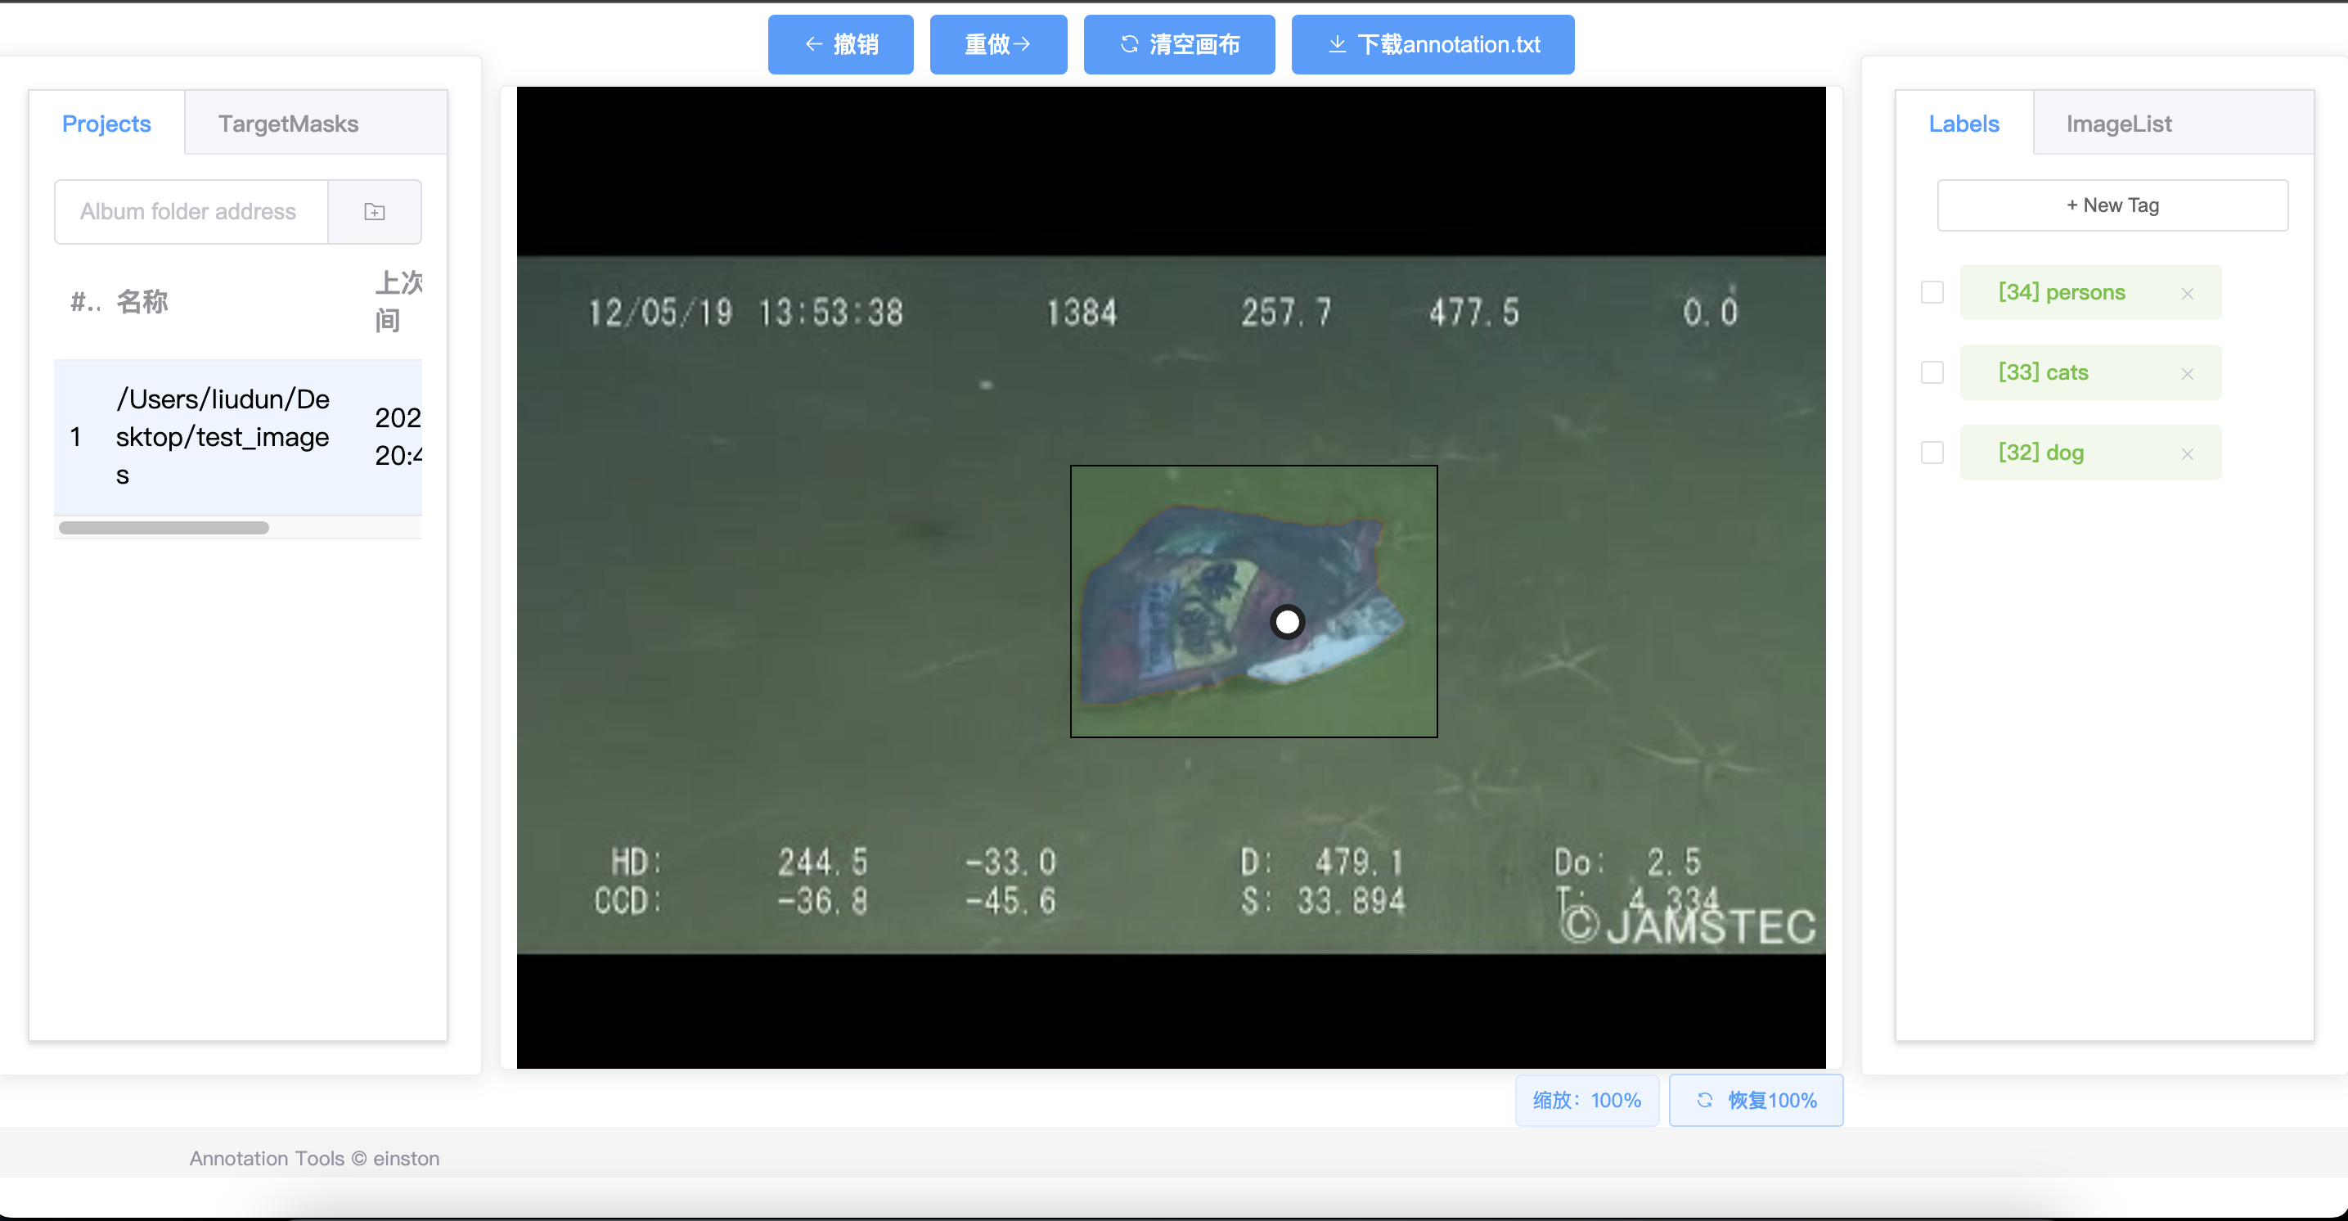The height and width of the screenshot is (1221, 2348).
Task: Check the persons label checkbox
Action: [1932, 293]
